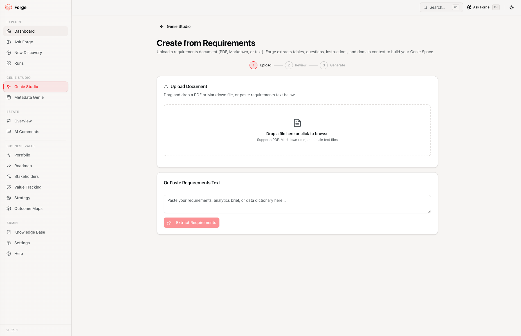Viewport: 521px width, 336px height.
Task: Click Portfolio activity icon
Action: [x=9, y=155]
